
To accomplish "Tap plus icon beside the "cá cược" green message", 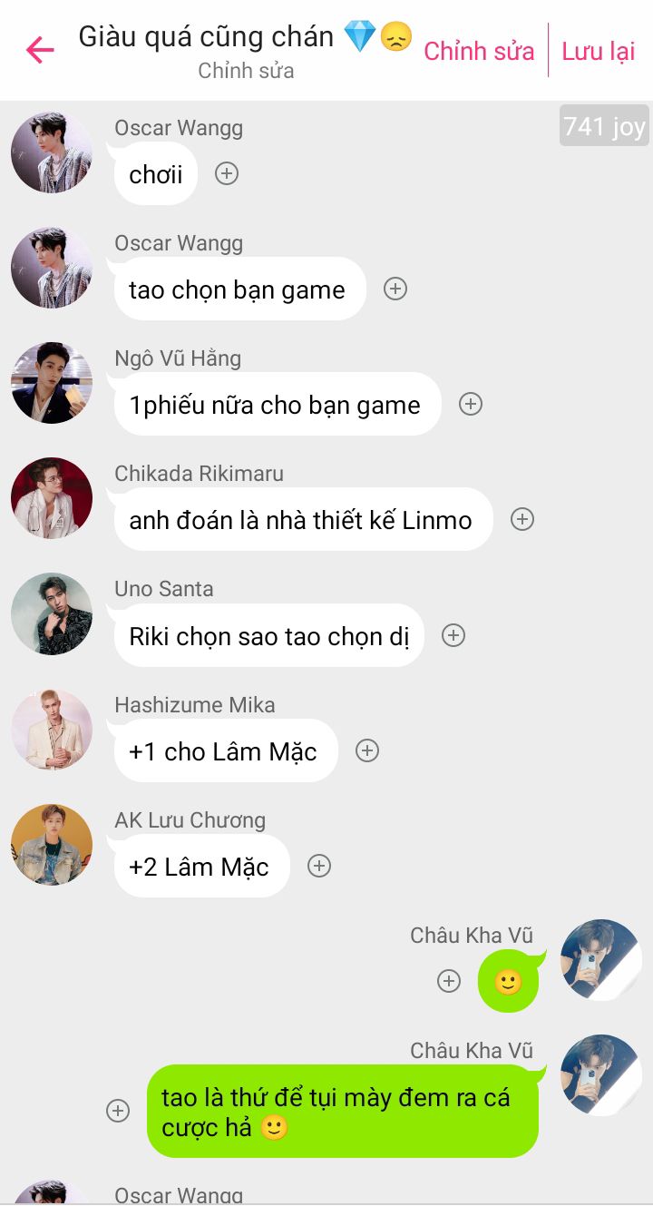I will click(x=118, y=1111).
